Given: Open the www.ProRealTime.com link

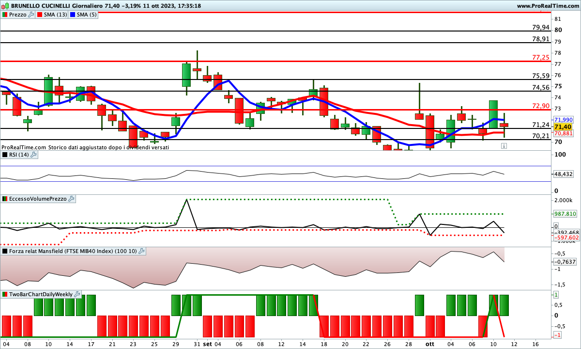Looking at the screenshot, I should pos(548,6).
